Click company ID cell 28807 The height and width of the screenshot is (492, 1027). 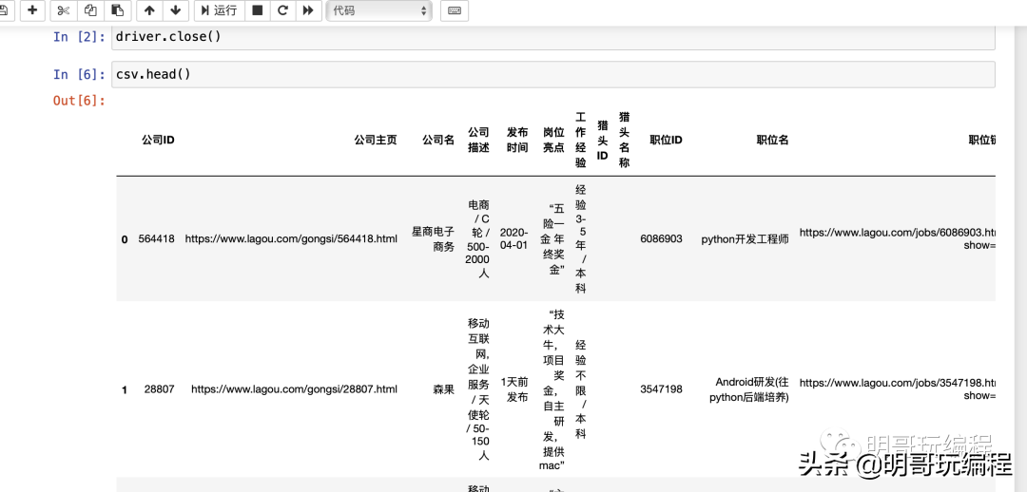(x=160, y=389)
